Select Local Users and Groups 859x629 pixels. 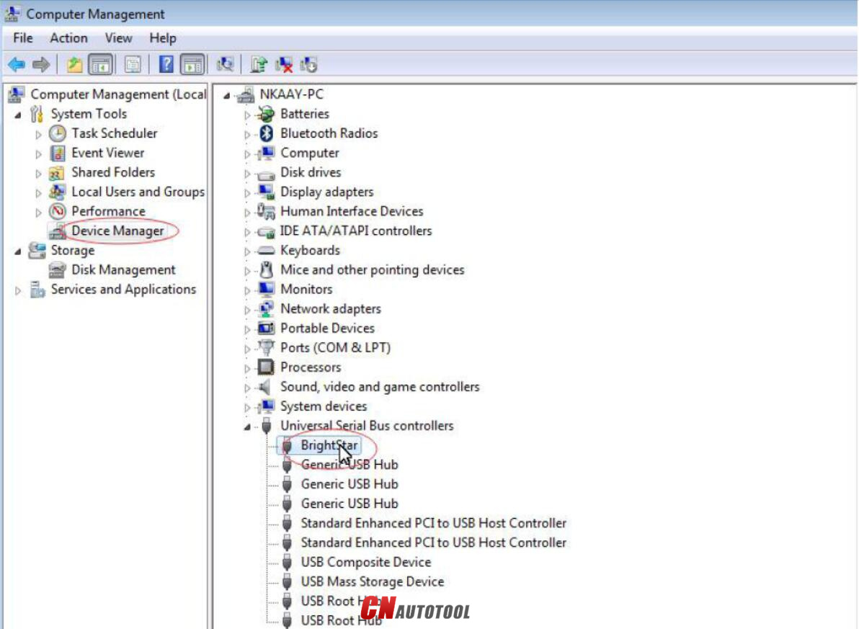138,192
